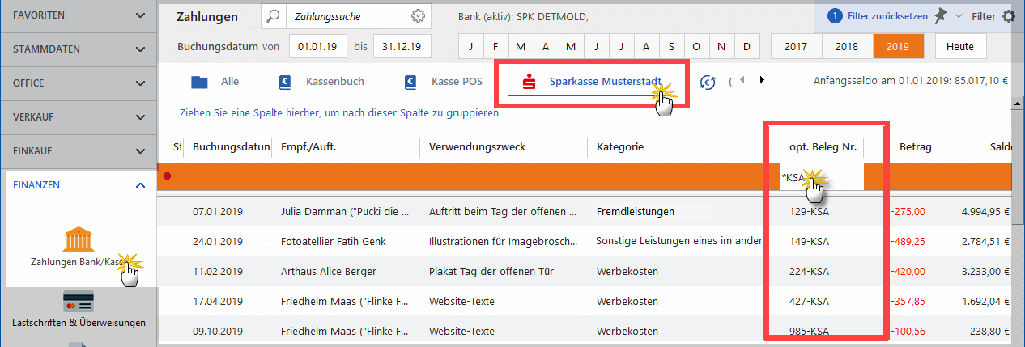
Task: Toggle the month O filter button
Action: 696,46
